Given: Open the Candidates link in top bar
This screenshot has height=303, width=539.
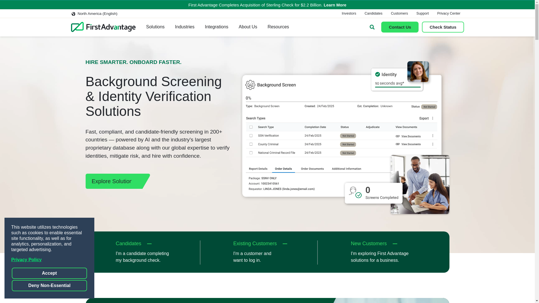Looking at the screenshot, I should 373,13.
